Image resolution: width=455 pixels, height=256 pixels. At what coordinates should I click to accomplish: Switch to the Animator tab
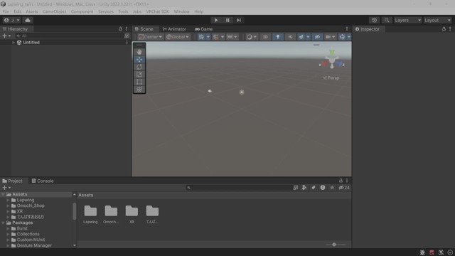coord(174,29)
